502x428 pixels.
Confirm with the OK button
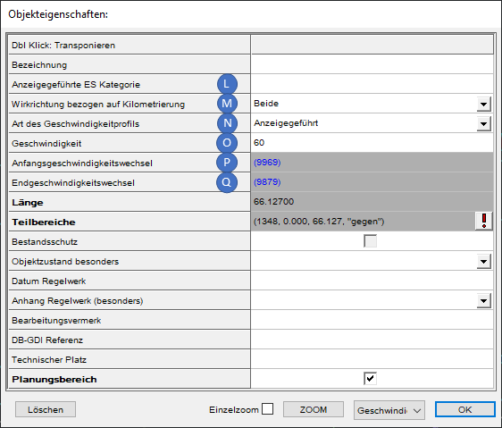[464, 409]
